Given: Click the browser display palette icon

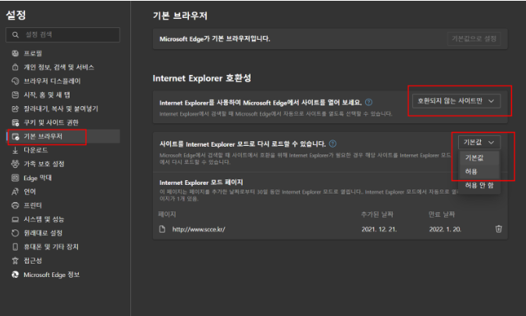Looking at the screenshot, I should (15, 81).
